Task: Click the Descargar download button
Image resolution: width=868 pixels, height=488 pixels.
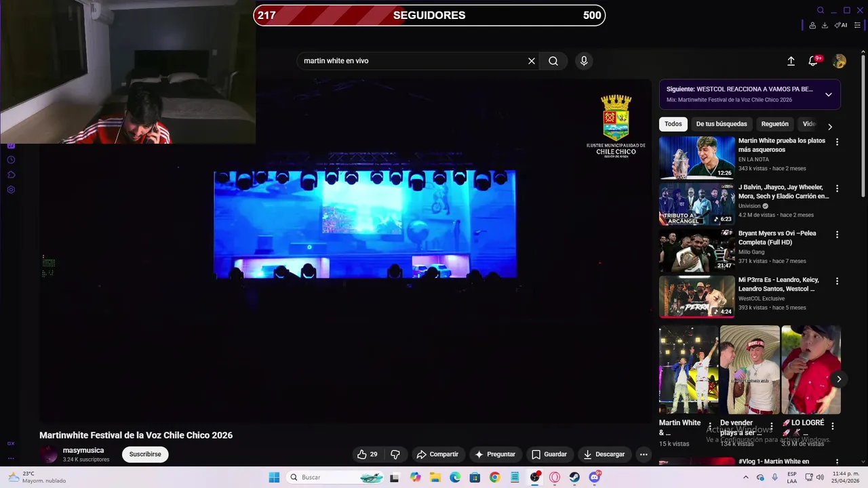Action: point(604,454)
